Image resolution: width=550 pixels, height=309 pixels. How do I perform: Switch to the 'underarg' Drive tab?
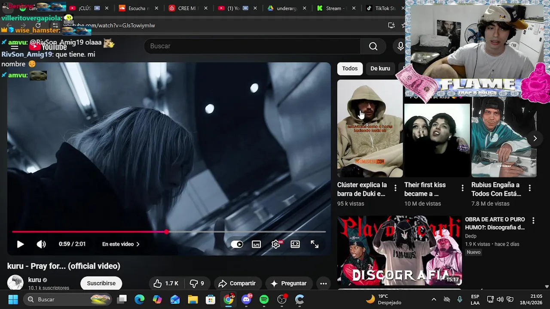[x=286, y=8]
